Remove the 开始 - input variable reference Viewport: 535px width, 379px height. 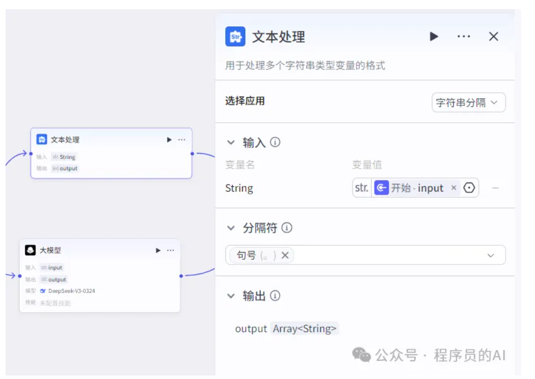pos(453,187)
